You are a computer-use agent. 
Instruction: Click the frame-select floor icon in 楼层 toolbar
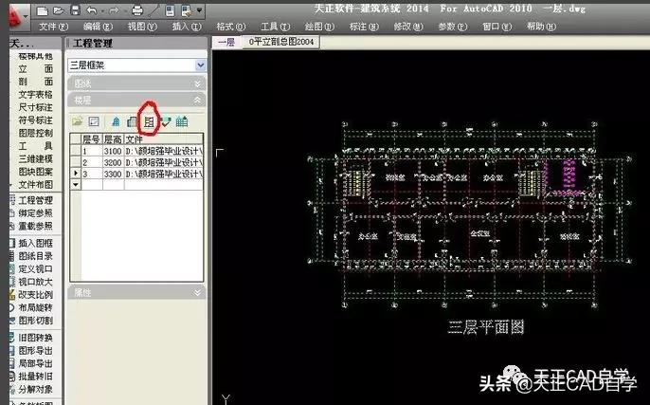click(94, 121)
